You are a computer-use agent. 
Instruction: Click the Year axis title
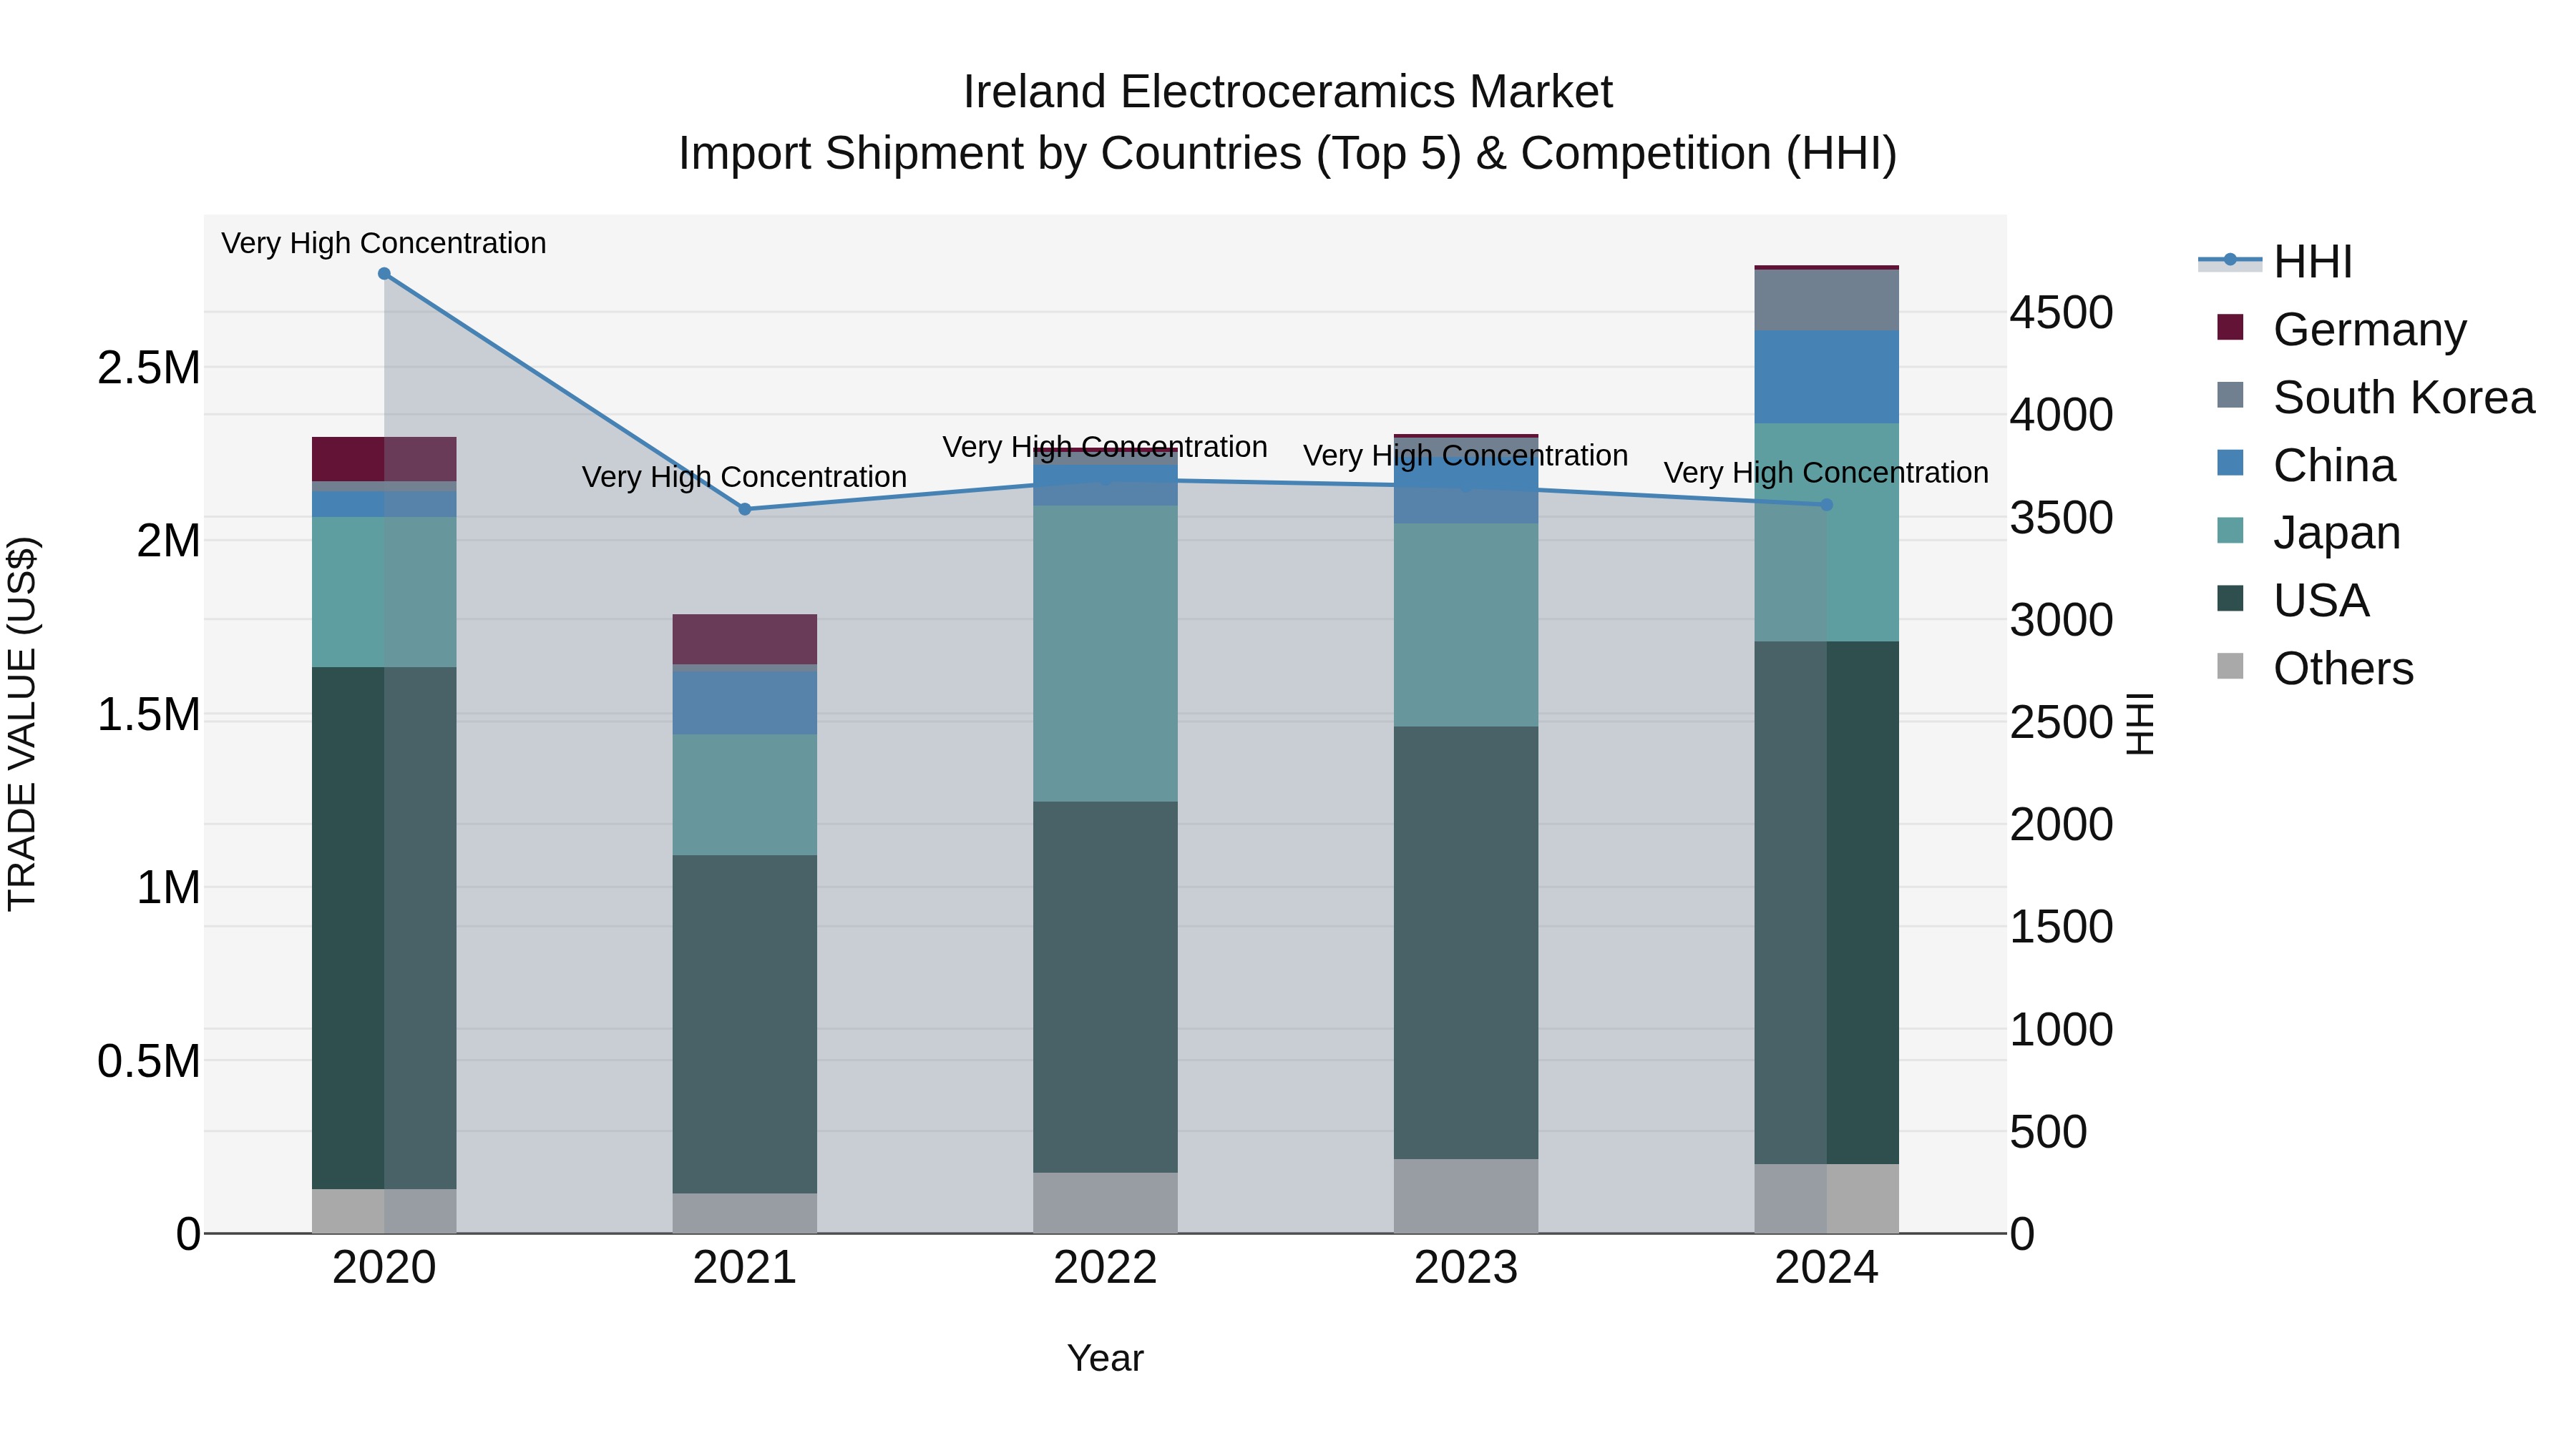[x=1105, y=1359]
